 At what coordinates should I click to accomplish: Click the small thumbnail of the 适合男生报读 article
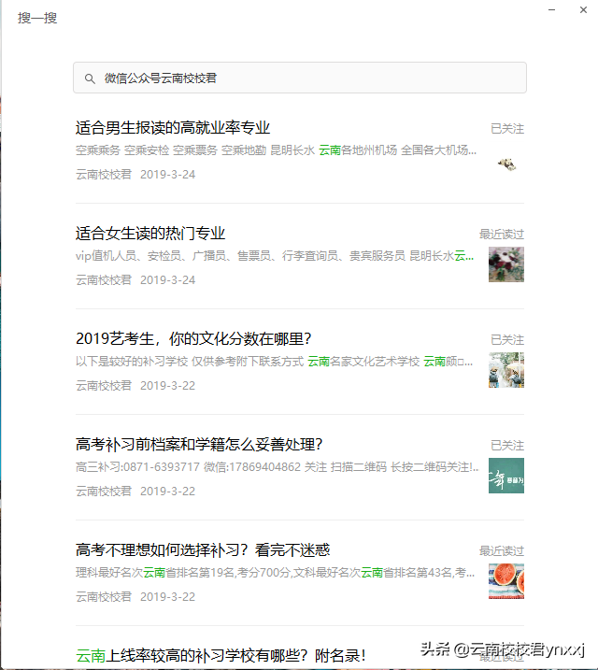click(x=507, y=164)
